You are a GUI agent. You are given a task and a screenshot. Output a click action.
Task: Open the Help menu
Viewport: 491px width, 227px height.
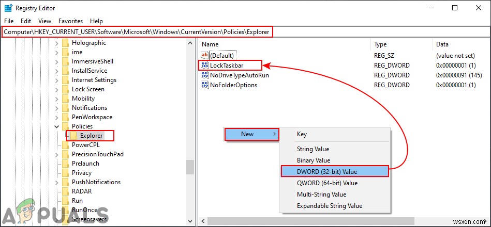pos(96,21)
